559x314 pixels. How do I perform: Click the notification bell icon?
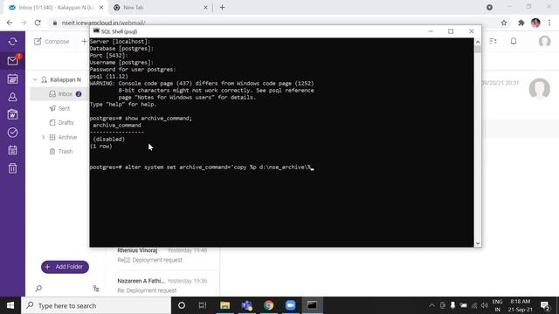pyautogui.click(x=514, y=41)
